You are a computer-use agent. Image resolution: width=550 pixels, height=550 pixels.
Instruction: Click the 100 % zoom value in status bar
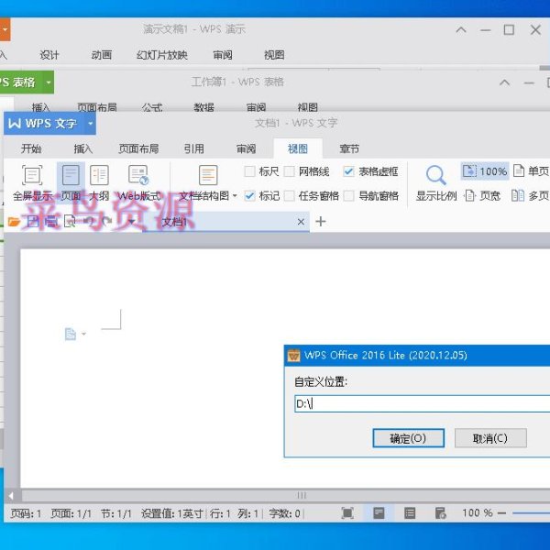click(478, 512)
